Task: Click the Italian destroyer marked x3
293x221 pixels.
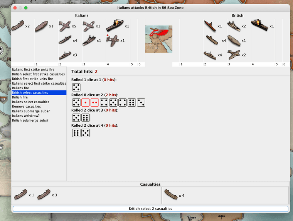Action: (65, 55)
